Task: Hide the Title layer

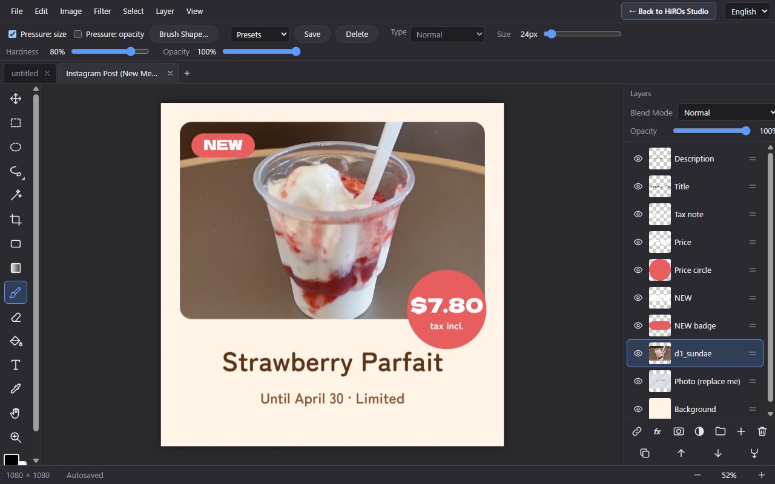Action: (x=638, y=186)
